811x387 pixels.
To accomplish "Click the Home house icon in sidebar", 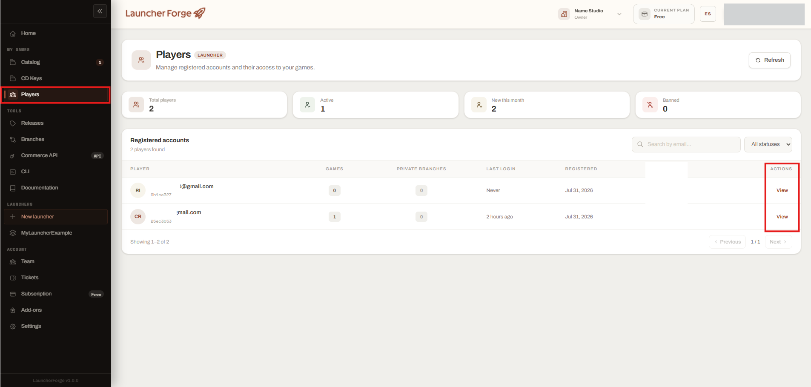I will (x=13, y=33).
